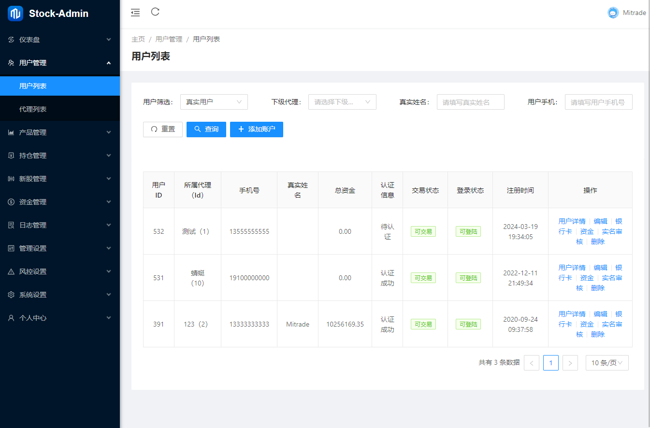Expand the 持仓管理 sidebar menu
Image resolution: width=650 pixels, height=428 pixels.
(59, 156)
